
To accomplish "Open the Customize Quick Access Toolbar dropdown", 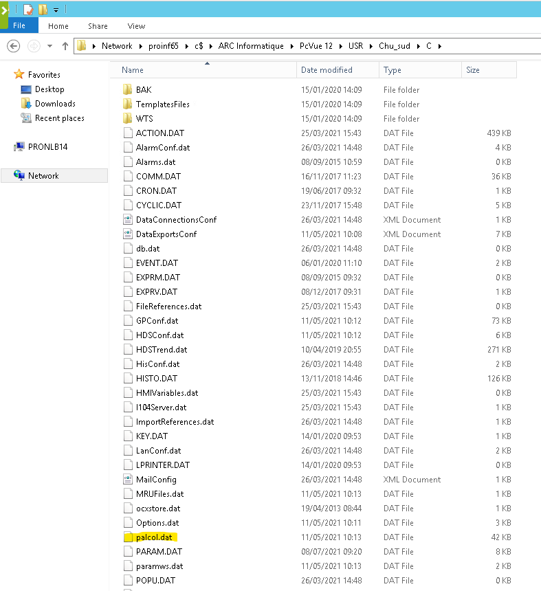I will point(56,10).
